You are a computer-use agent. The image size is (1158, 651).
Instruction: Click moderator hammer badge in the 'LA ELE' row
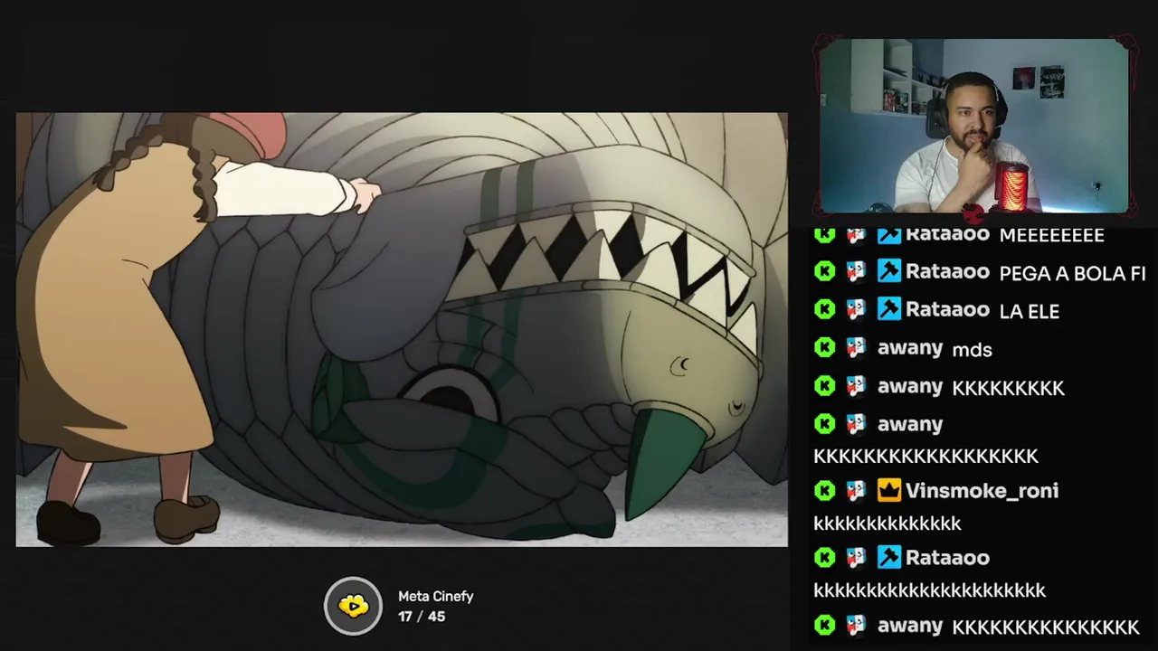pyautogui.click(x=889, y=309)
